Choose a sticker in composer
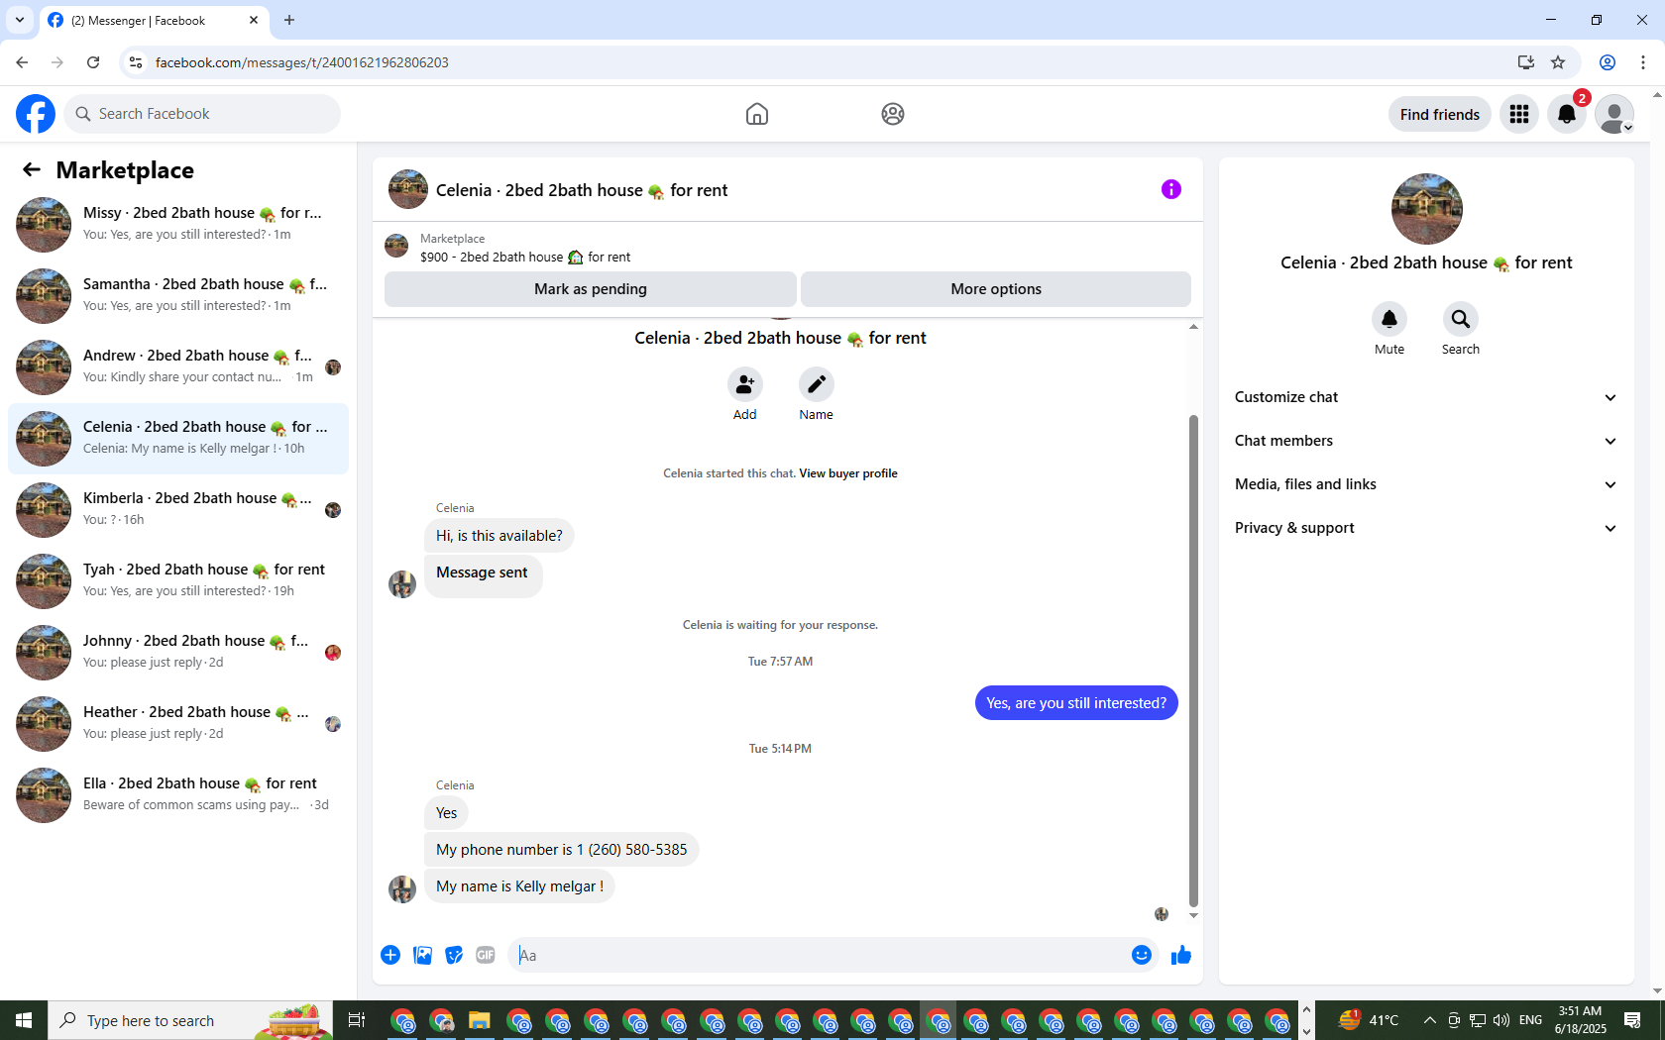Screen dimensions: 1665x1040 pos(454,955)
